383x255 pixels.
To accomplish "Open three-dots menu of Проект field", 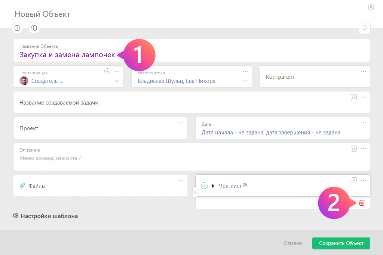I will click(x=181, y=122).
